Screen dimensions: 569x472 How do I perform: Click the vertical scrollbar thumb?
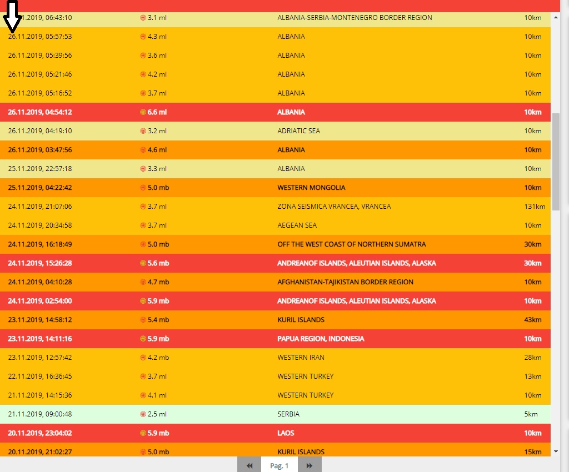pos(556,161)
